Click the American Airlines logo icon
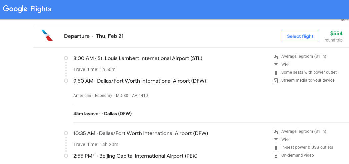 (x=47, y=36)
